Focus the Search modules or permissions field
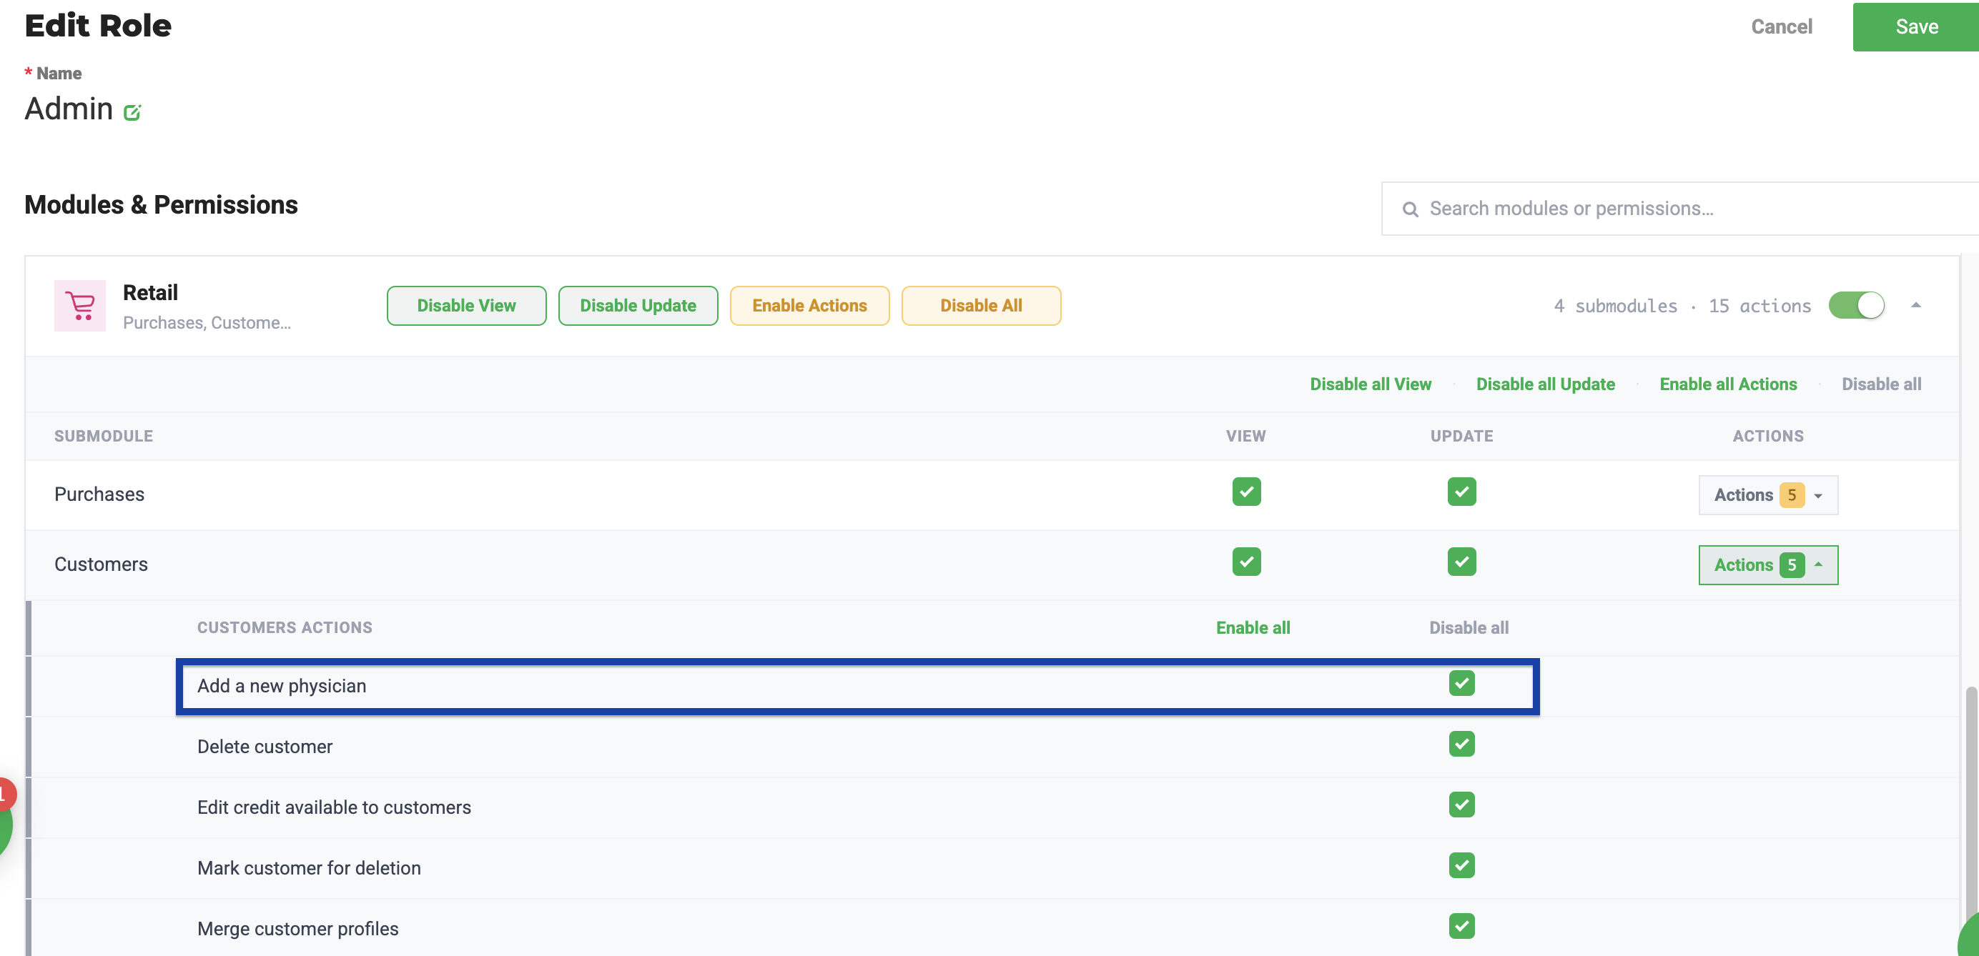This screenshot has width=1979, height=956. click(x=1679, y=209)
